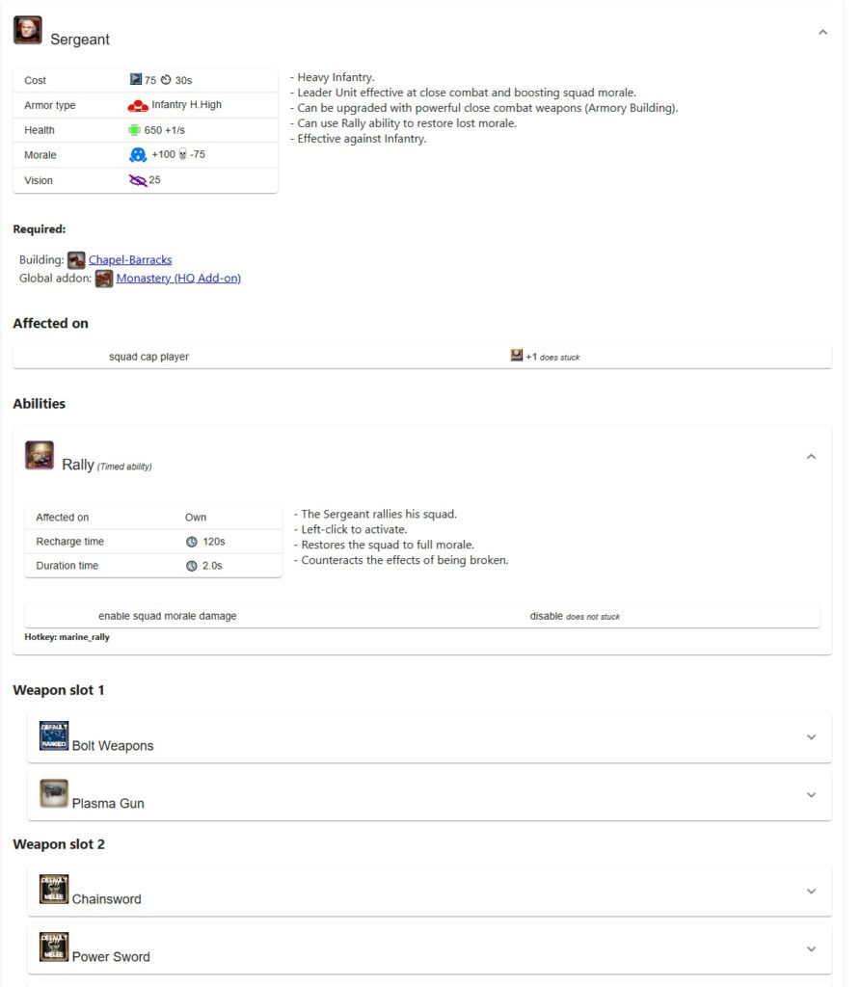Click the Chapel-Barracks building icon
This screenshot has height=987, width=861.
tap(76, 259)
